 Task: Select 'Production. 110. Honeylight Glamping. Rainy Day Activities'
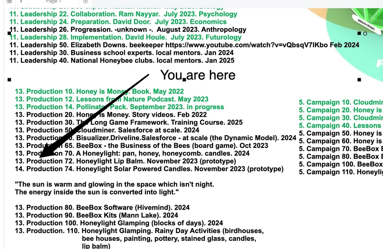[x=139, y=231]
